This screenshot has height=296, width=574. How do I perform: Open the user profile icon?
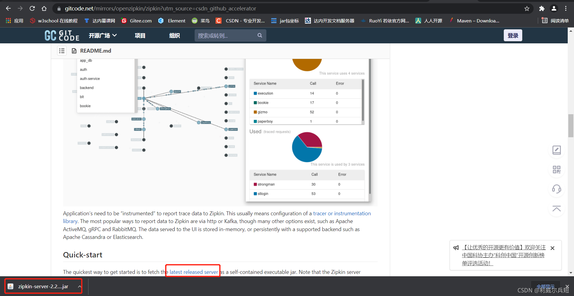[x=554, y=9]
